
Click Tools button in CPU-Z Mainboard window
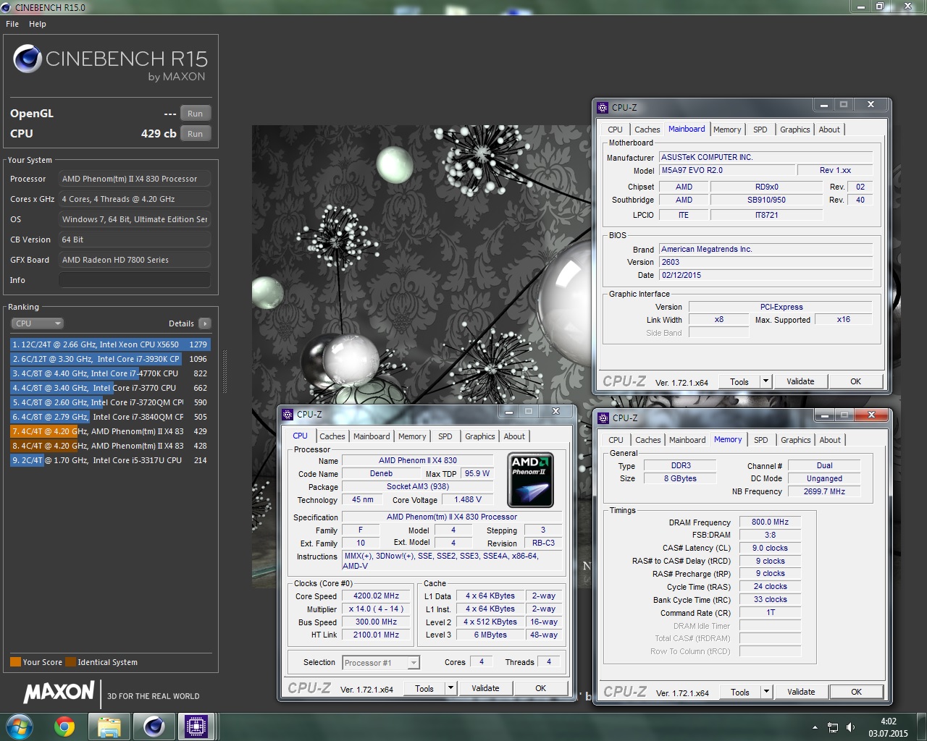[x=739, y=381]
